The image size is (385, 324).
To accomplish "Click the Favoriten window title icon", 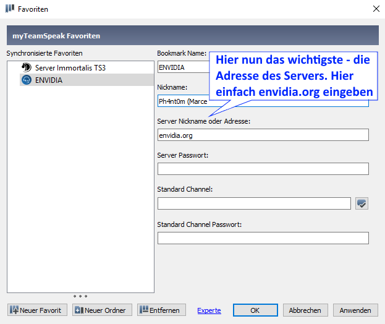I will (x=9, y=9).
